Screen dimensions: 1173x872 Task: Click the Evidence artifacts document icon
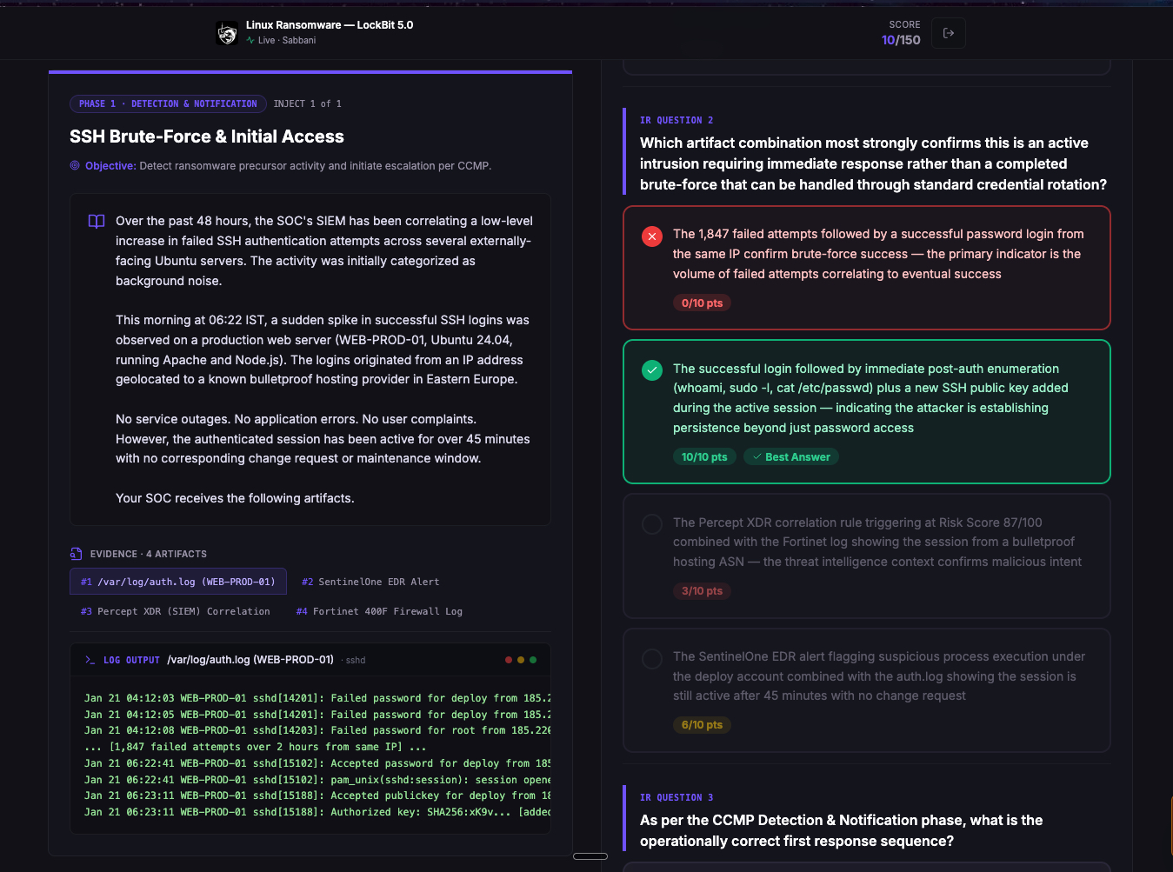click(x=76, y=553)
